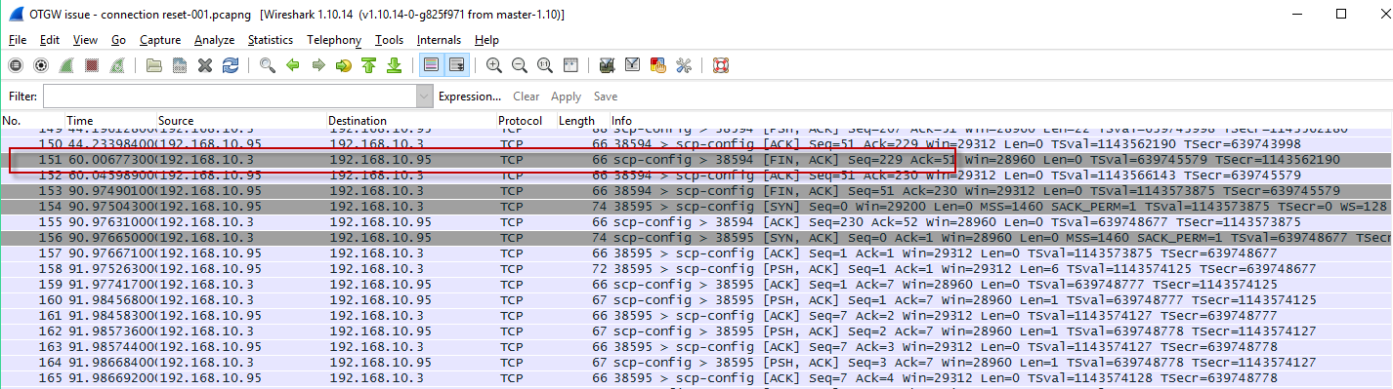Open the View menu
Image resolution: width=1393 pixels, height=389 pixels.
coord(85,40)
